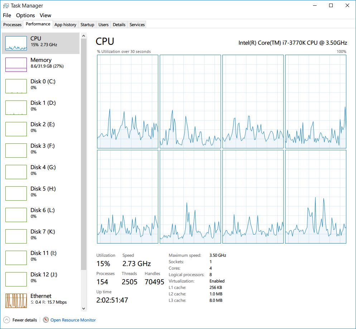Select Disk 0 (C:) graph thumbnail
This screenshot has height=329, width=356.
16,86
